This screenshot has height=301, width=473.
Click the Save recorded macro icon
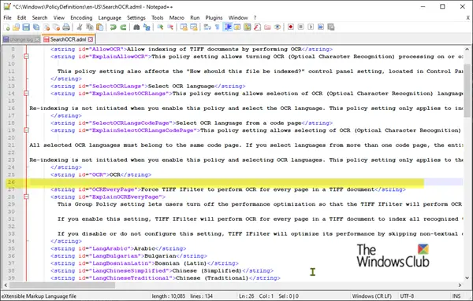coord(331,27)
